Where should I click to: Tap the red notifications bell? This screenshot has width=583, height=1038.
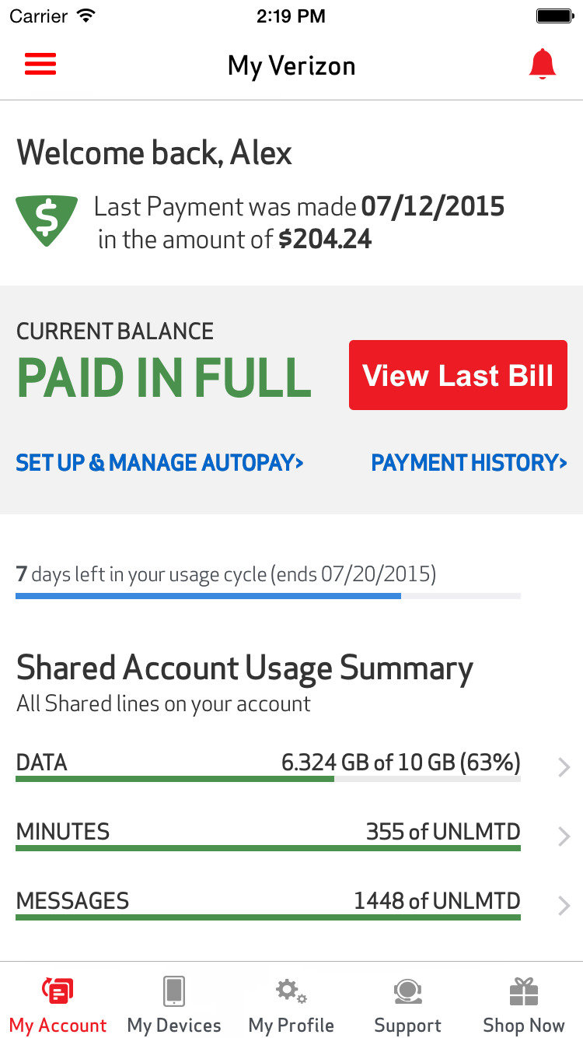point(542,65)
